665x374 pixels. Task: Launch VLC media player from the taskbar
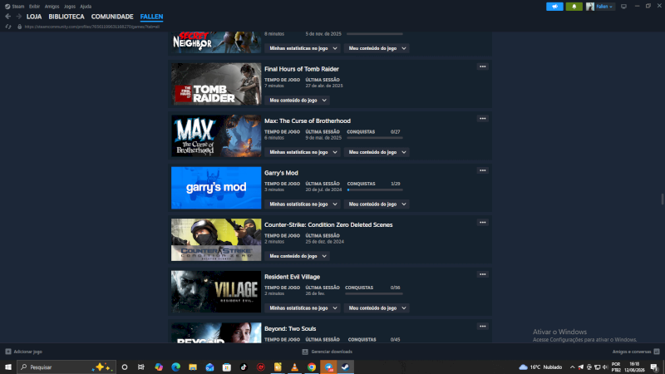(x=295, y=367)
